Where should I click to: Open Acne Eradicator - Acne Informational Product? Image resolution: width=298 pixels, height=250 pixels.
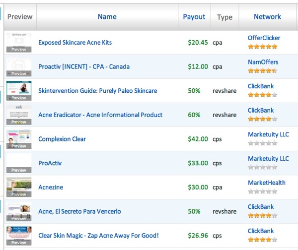100,115
